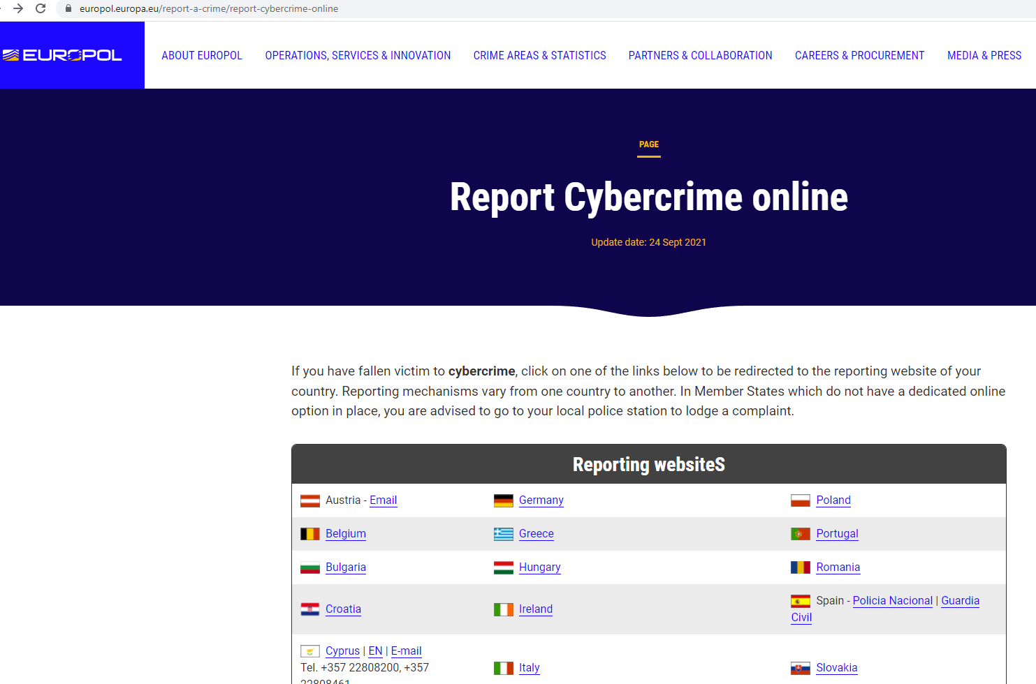1036x684 pixels.
Task: Open Careers & Procurement menu
Action: point(859,55)
